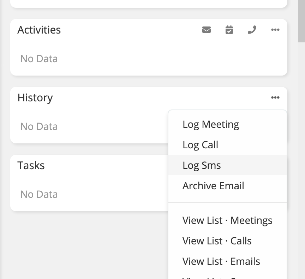Screen dimensions: 305x279
Task: Click the vertical scrollbar thumb
Action: click(x=301, y=21)
